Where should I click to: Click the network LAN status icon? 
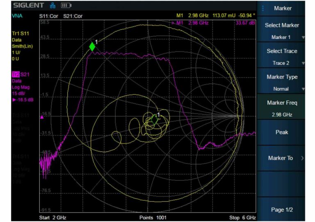(x=52, y=5)
